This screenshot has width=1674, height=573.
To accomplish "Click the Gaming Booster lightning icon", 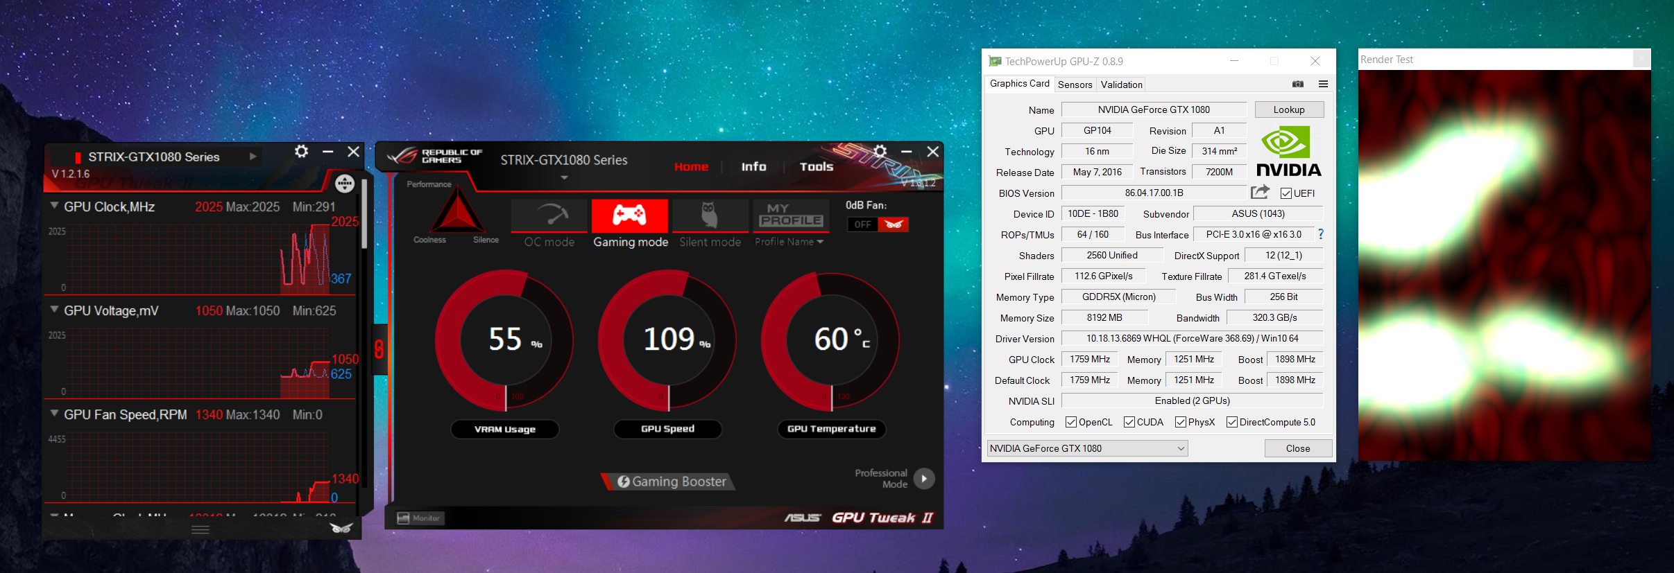I will point(623,482).
